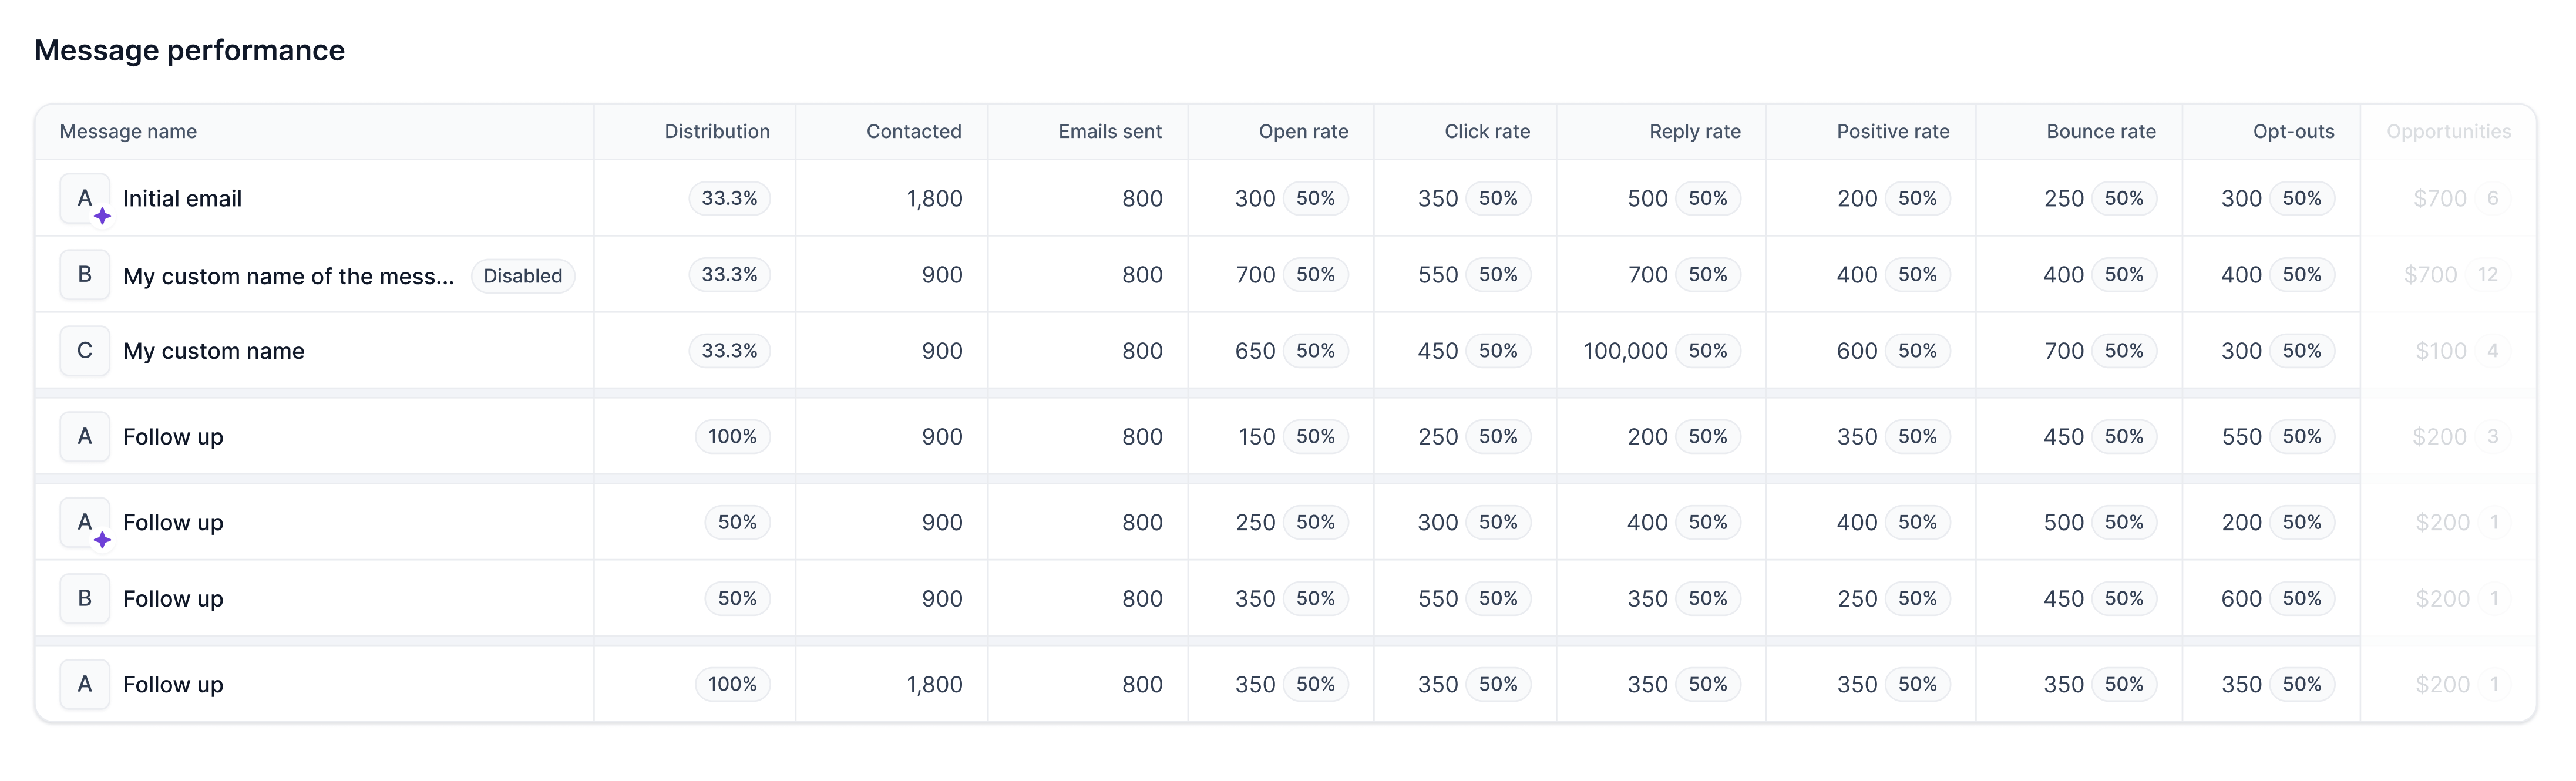The width and height of the screenshot is (2576, 781).
Task: Click the faded Opportunities column header
Action: point(2448,131)
